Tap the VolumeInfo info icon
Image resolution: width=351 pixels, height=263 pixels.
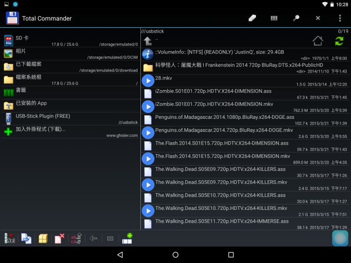(148, 54)
